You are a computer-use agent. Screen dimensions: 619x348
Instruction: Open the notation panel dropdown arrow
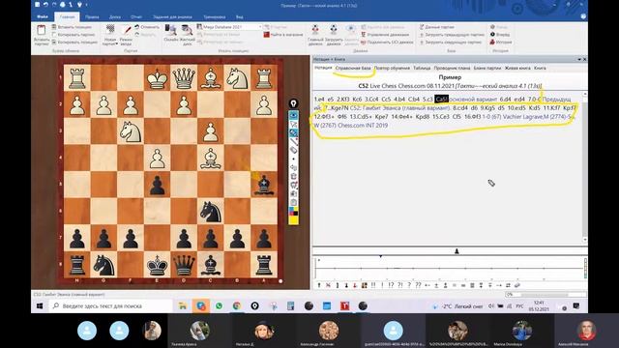click(x=579, y=59)
